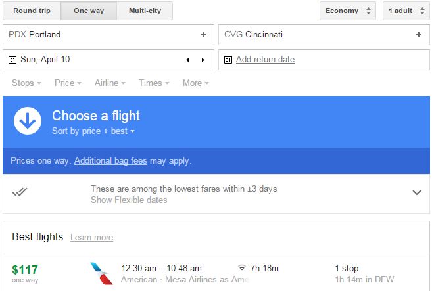This screenshot has height=291, width=432.
Task: Expand the flexible dates chevron
Action: [416, 192]
